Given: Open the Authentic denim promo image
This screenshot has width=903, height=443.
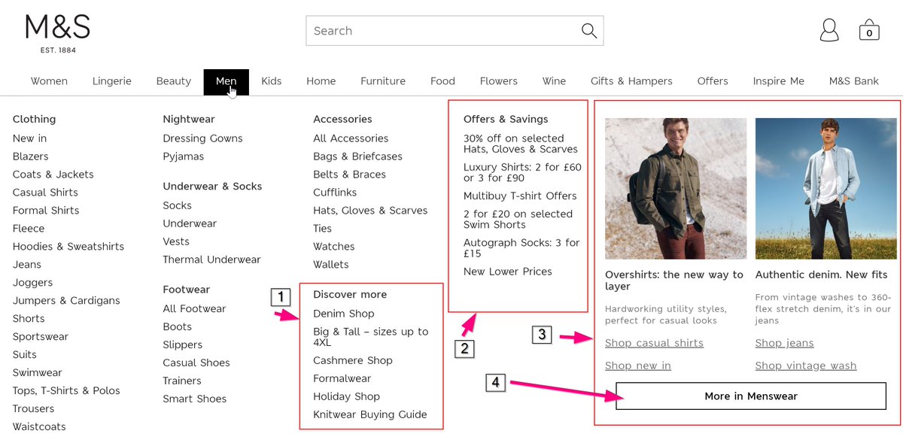Looking at the screenshot, I should 826,189.
